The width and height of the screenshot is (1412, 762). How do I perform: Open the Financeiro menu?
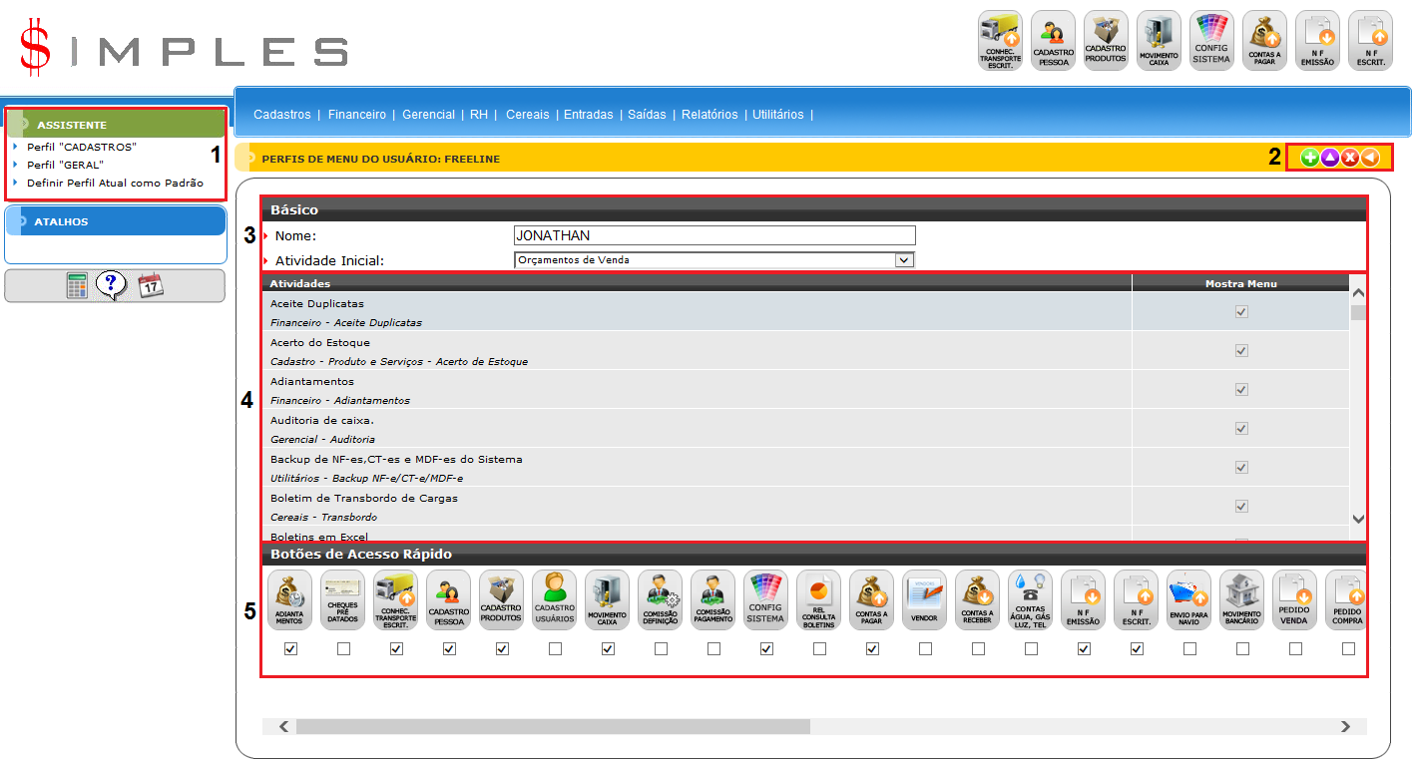[356, 115]
